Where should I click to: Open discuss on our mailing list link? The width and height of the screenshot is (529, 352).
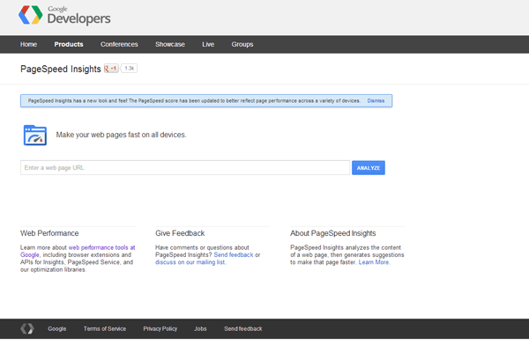point(190,262)
